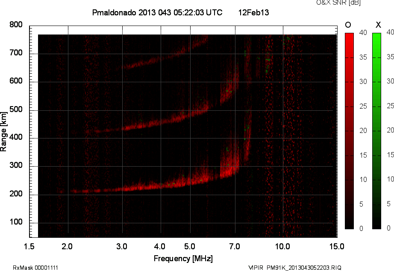The height and width of the screenshot is (271, 394).
Task: Click the 5.0 frequency axis tick label
Action: [190, 246]
